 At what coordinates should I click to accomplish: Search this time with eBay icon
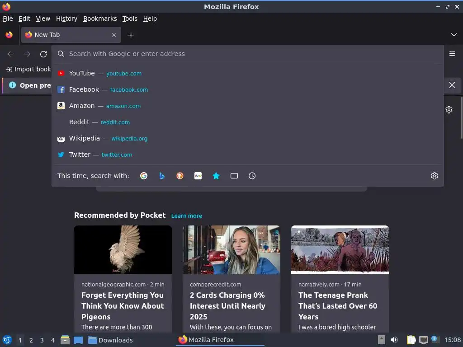pos(198,176)
